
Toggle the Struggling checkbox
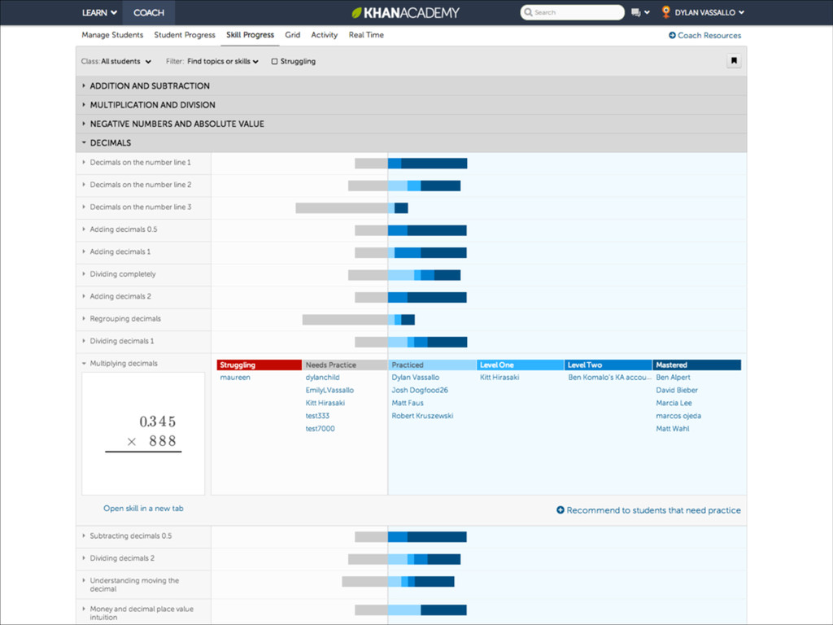click(275, 61)
